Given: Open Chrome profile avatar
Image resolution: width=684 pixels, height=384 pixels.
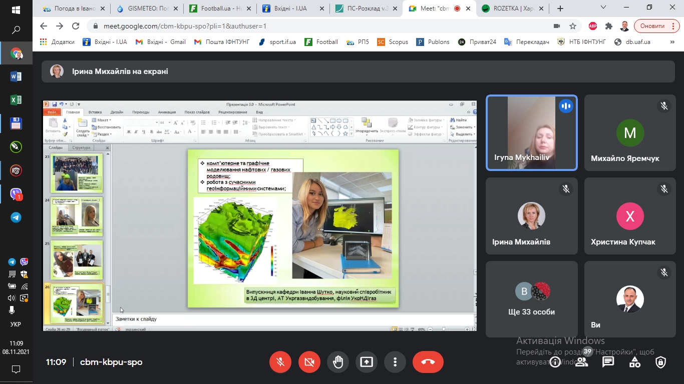Looking at the screenshot, I should (624, 26).
